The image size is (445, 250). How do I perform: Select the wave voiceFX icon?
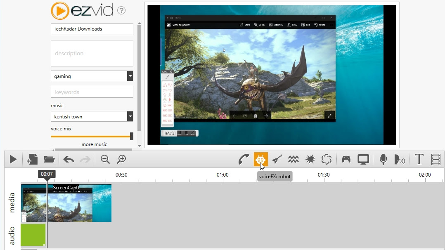coord(294,159)
